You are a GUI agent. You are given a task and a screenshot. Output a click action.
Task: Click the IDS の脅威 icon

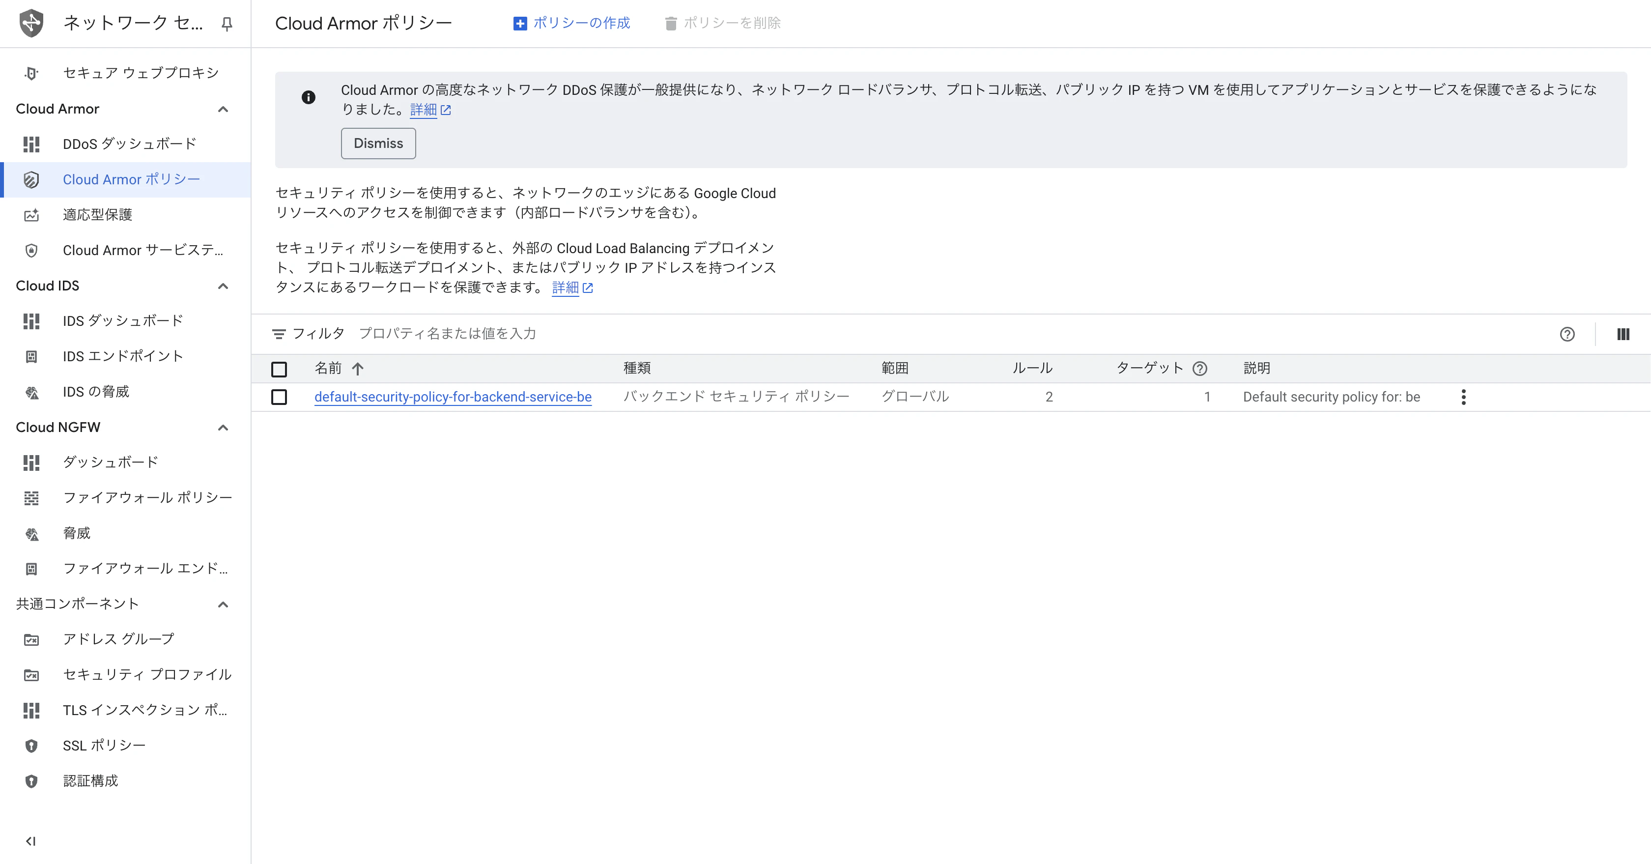coord(31,392)
